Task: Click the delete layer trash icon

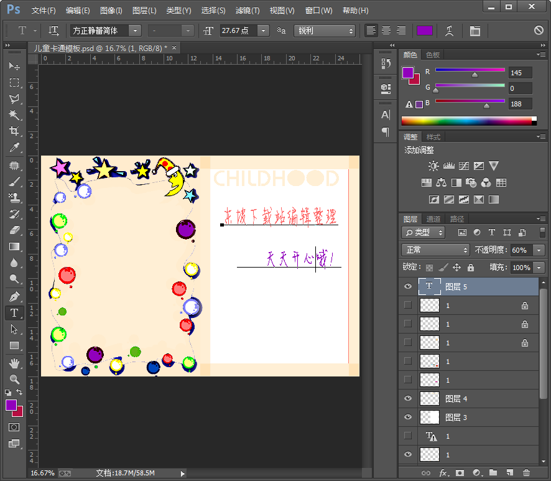Action: tap(527, 473)
